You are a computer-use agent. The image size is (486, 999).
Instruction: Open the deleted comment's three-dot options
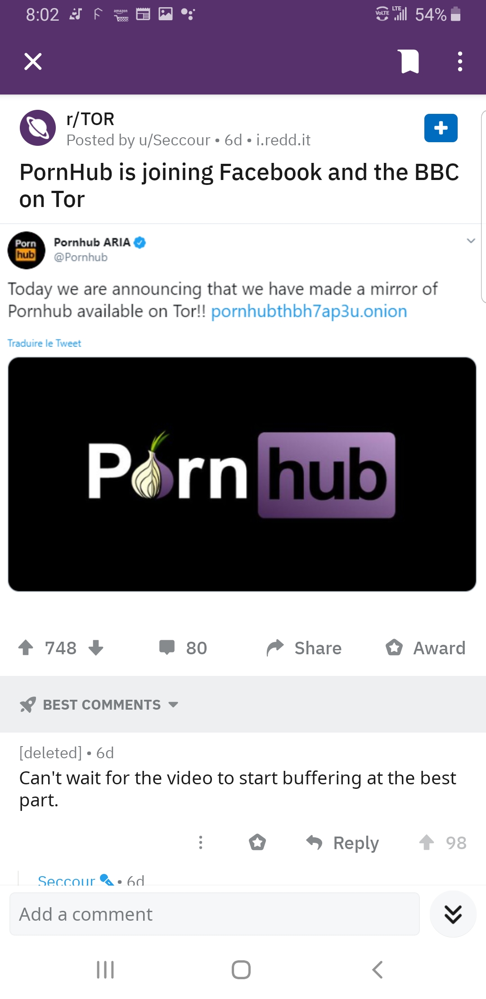pos(201,842)
